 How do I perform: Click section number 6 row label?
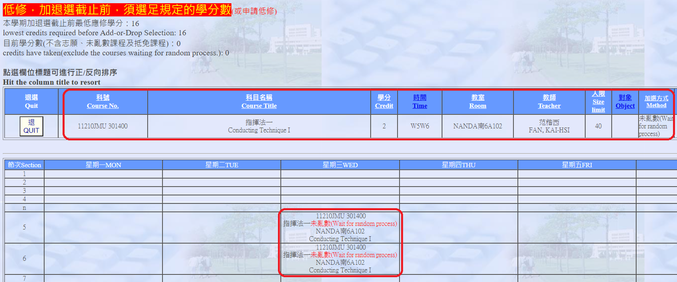point(24,259)
